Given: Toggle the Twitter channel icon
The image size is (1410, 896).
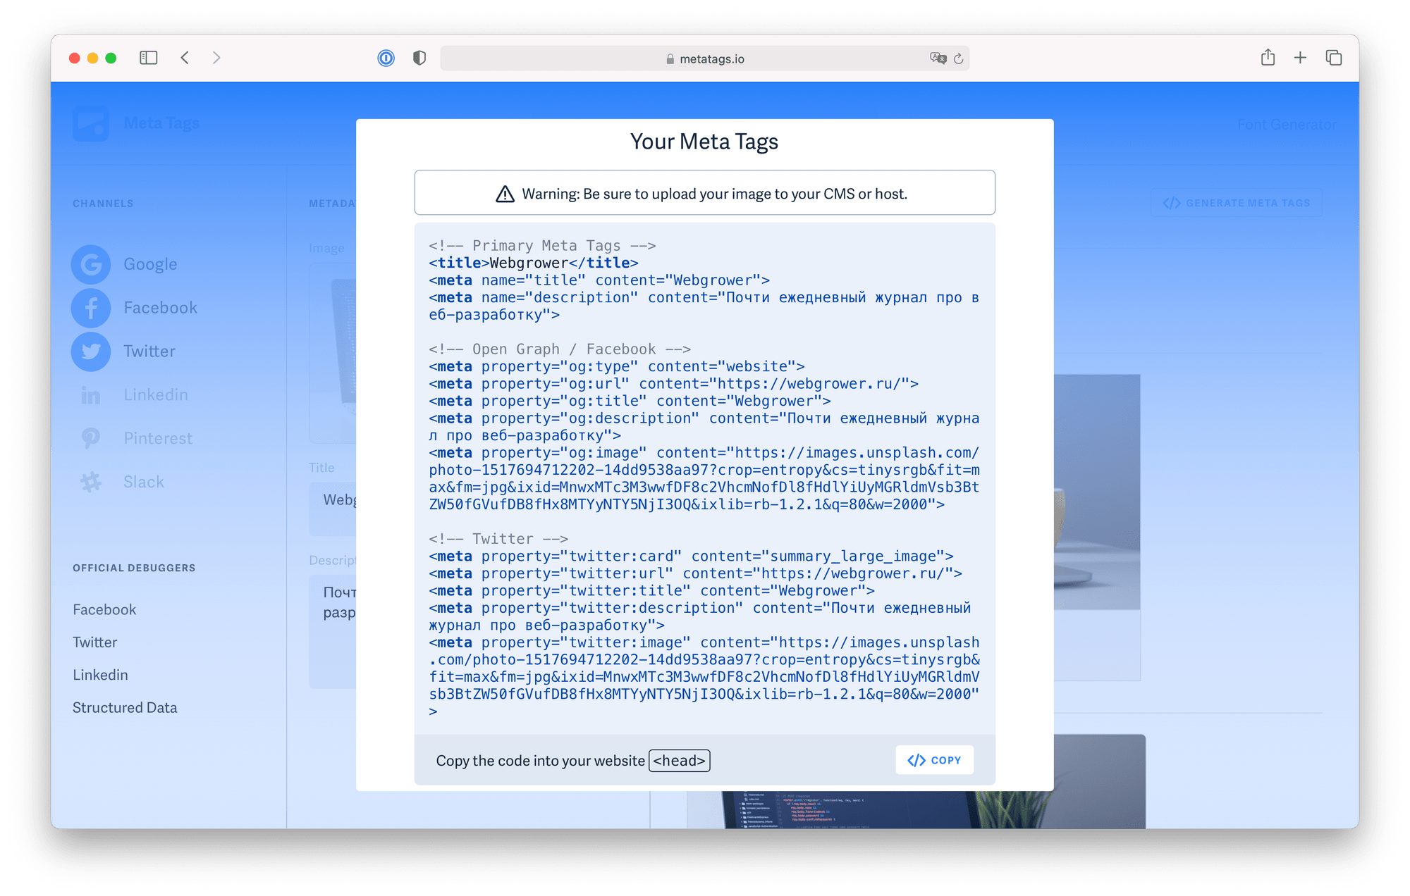Looking at the screenshot, I should click(x=91, y=351).
